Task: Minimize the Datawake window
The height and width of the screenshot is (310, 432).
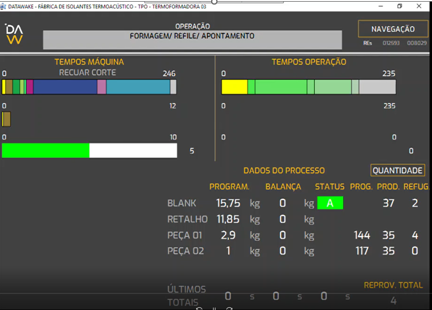Action: (x=380, y=6)
